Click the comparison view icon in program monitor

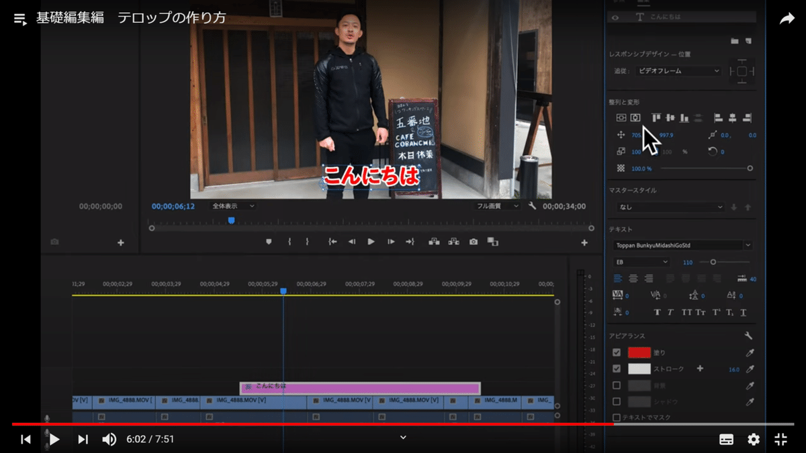(x=492, y=242)
